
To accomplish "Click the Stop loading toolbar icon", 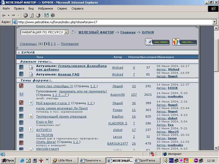I will coord(25,15).
